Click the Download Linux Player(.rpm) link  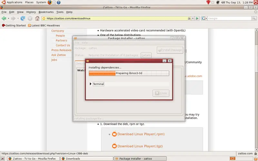141,134
